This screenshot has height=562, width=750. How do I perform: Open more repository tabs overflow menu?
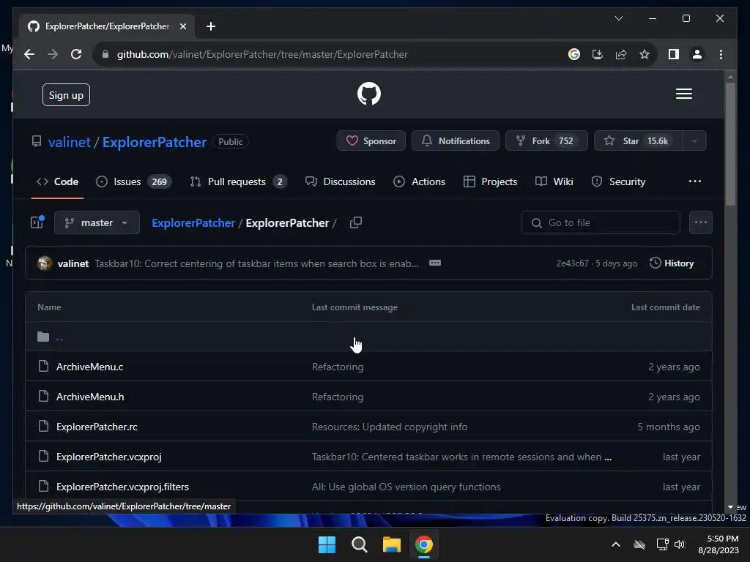(695, 181)
